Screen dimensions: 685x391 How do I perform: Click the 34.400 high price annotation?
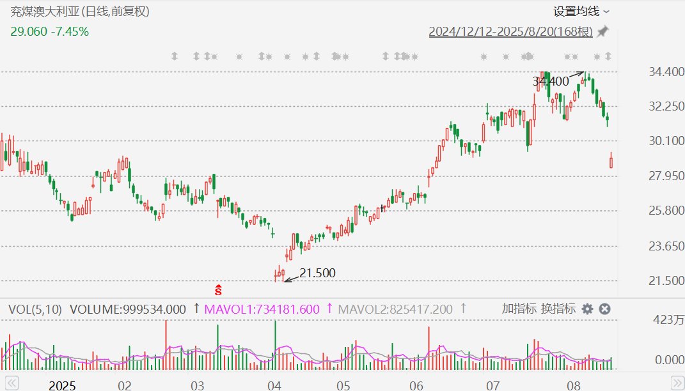pyautogui.click(x=550, y=81)
